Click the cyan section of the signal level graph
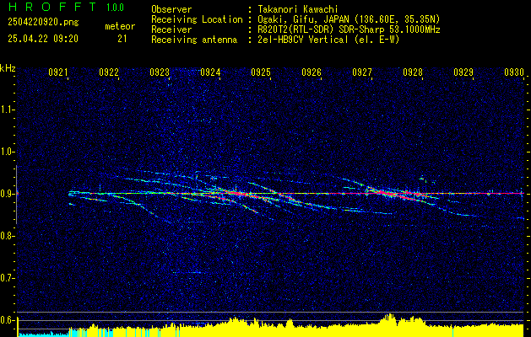 tap(42, 334)
